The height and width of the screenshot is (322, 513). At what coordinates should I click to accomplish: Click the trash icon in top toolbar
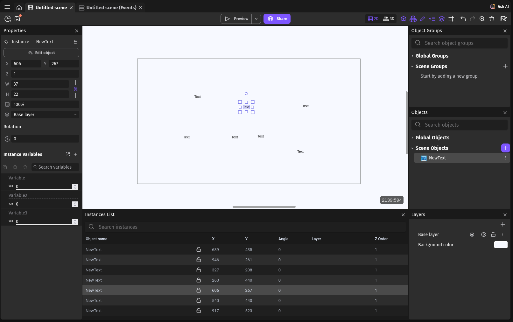[492, 19]
